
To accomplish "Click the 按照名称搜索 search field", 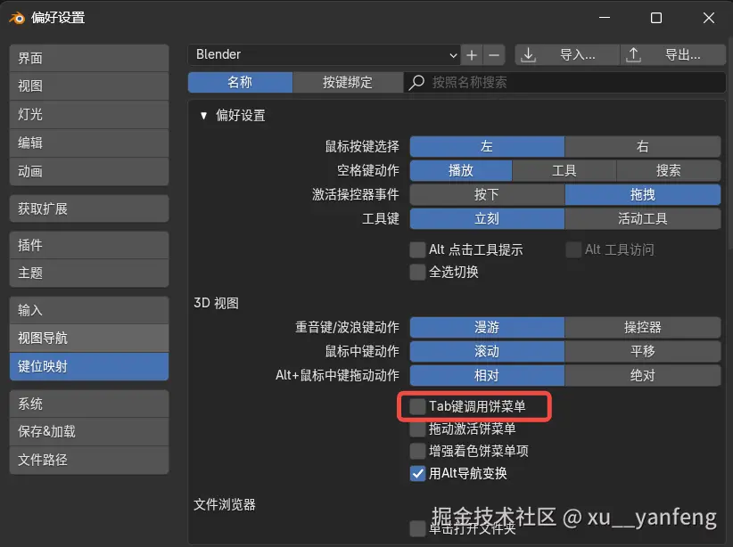I will click(564, 83).
